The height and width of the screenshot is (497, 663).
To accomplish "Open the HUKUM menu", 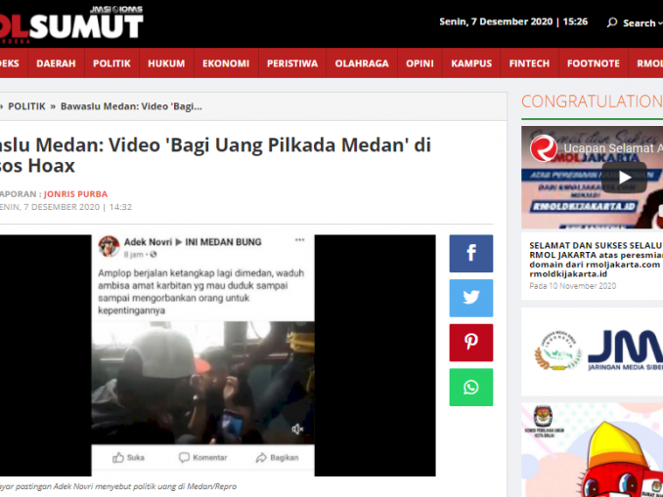I will pos(166,63).
